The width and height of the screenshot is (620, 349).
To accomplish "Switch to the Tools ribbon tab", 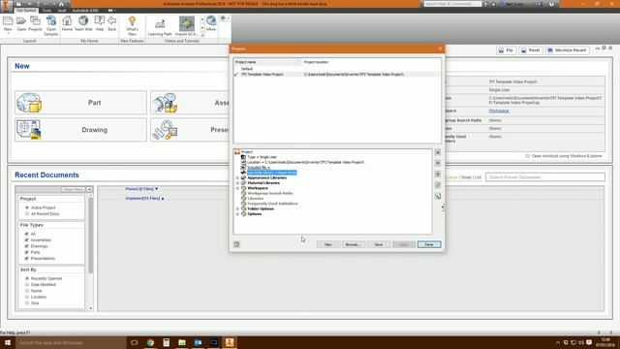I will coord(46,11).
